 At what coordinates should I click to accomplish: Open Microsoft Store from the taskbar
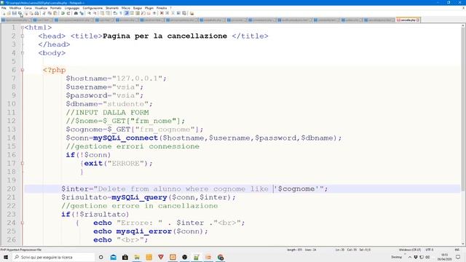coord(125,257)
